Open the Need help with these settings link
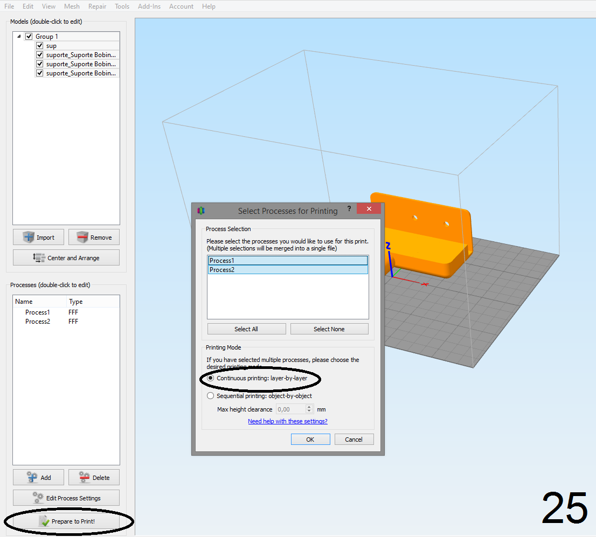Screen dimensions: 596x537 click(x=287, y=421)
